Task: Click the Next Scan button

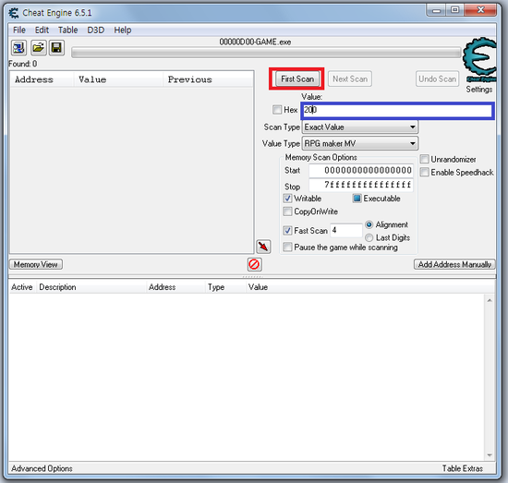Action: 350,78
